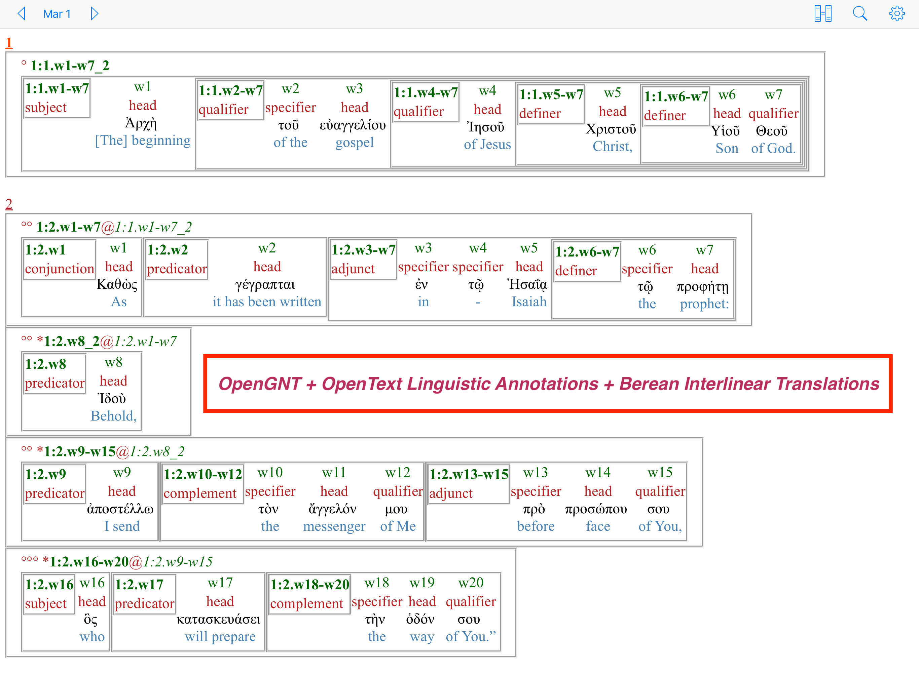Open settings gear icon
The width and height of the screenshot is (919, 674).
point(896,13)
